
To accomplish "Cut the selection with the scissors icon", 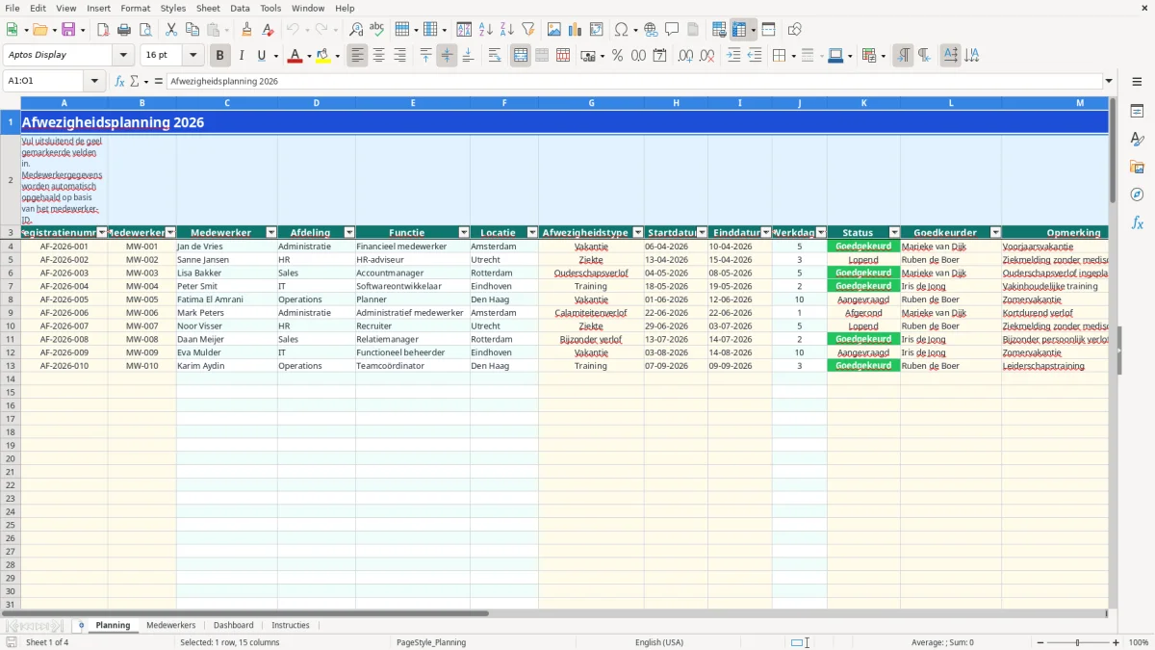I will pos(171,30).
